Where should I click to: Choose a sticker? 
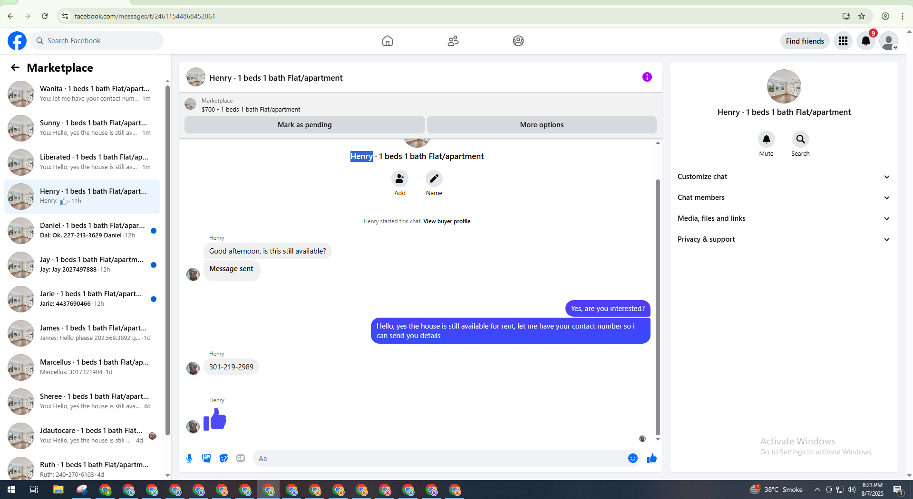pyautogui.click(x=223, y=458)
